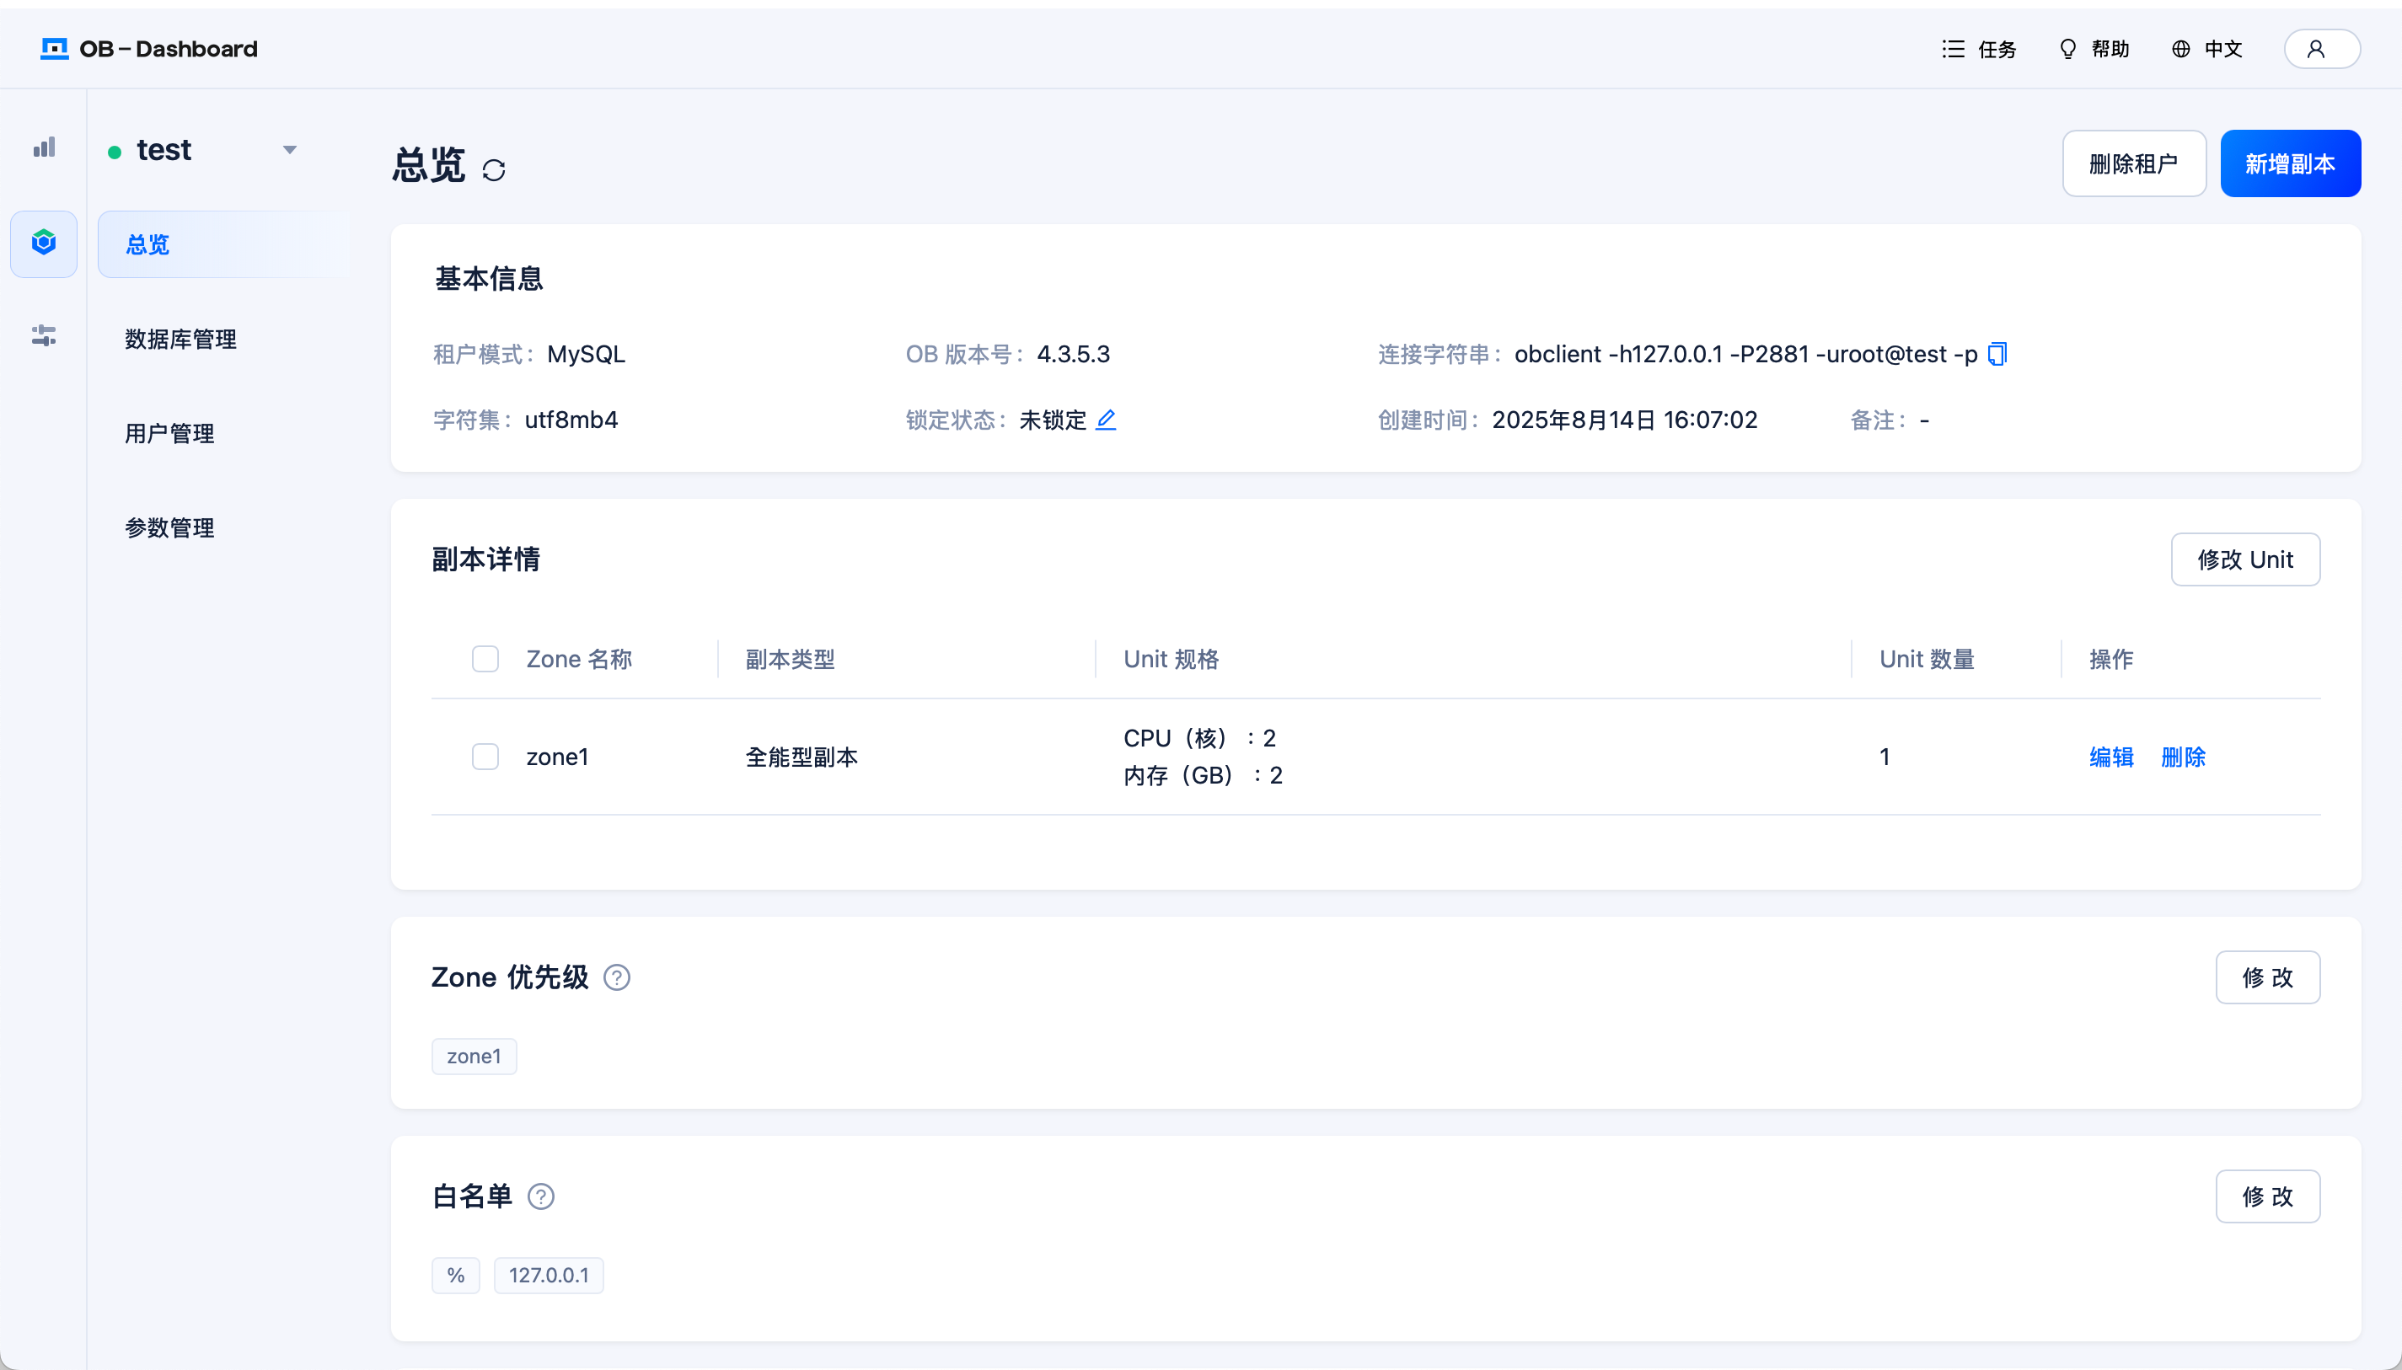The image size is (2402, 1370).
Task: Click 修改 button in 白名单 section
Action: (x=2268, y=1197)
